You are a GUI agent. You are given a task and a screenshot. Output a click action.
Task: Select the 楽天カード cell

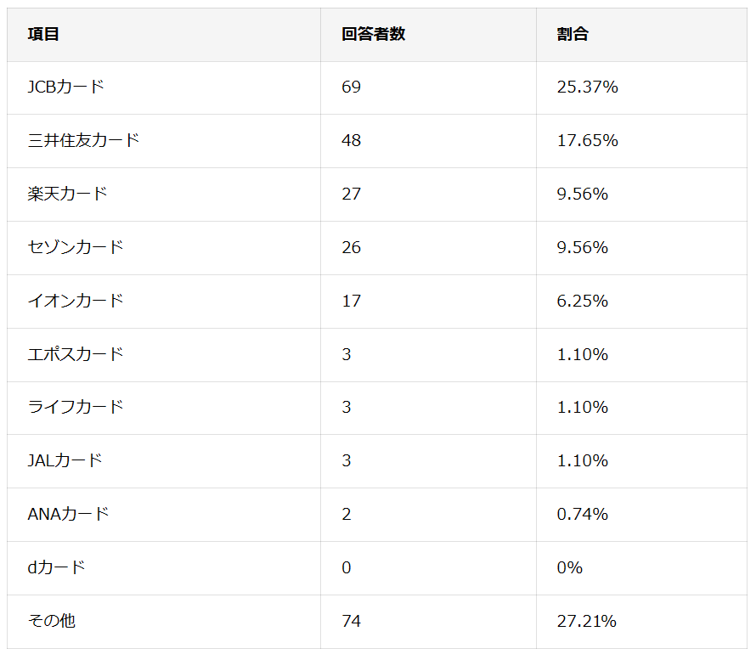coord(68,194)
